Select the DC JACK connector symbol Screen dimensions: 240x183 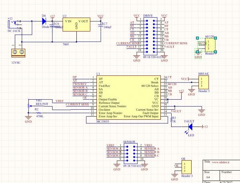(x=14, y=24)
